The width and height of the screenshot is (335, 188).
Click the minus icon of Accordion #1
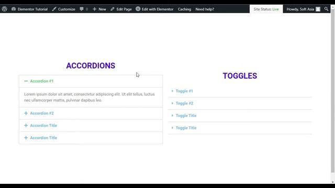point(26,81)
